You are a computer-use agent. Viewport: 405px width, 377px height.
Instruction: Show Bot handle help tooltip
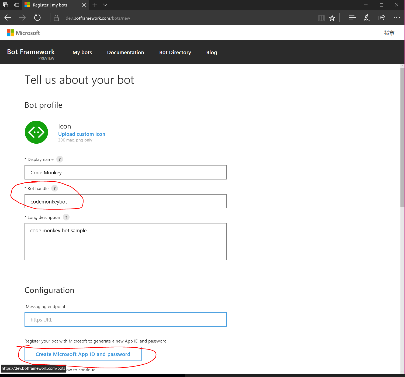click(x=55, y=188)
